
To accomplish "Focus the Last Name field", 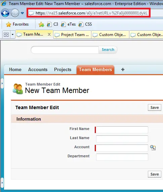I will click(x=122, y=139).
